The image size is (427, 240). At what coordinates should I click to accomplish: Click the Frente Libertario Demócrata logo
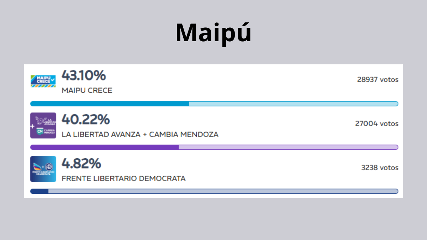(x=43, y=169)
